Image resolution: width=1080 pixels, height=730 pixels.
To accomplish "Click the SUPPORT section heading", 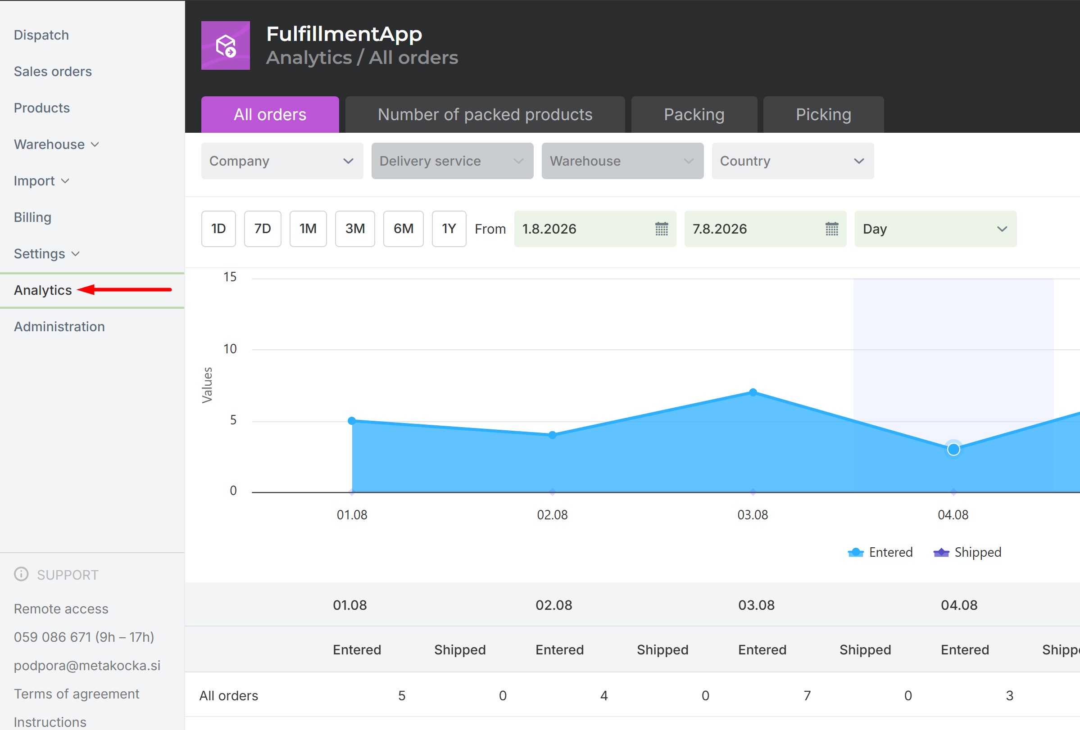I will pyautogui.click(x=68, y=575).
